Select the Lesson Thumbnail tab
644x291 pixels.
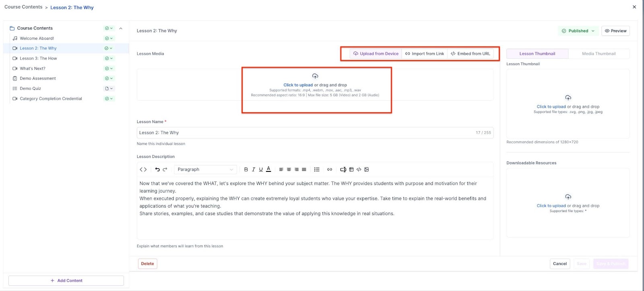coord(537,54)
